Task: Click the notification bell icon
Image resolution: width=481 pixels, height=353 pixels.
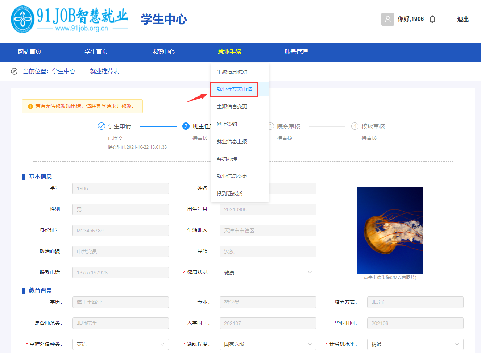Action: [432, 19]
